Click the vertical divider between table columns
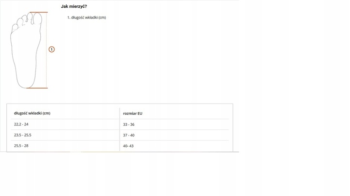 (120, 130)
